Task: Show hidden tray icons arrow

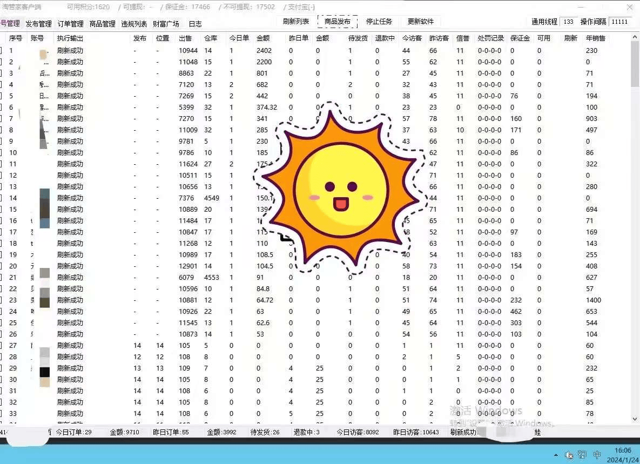Action: [556, 455]
